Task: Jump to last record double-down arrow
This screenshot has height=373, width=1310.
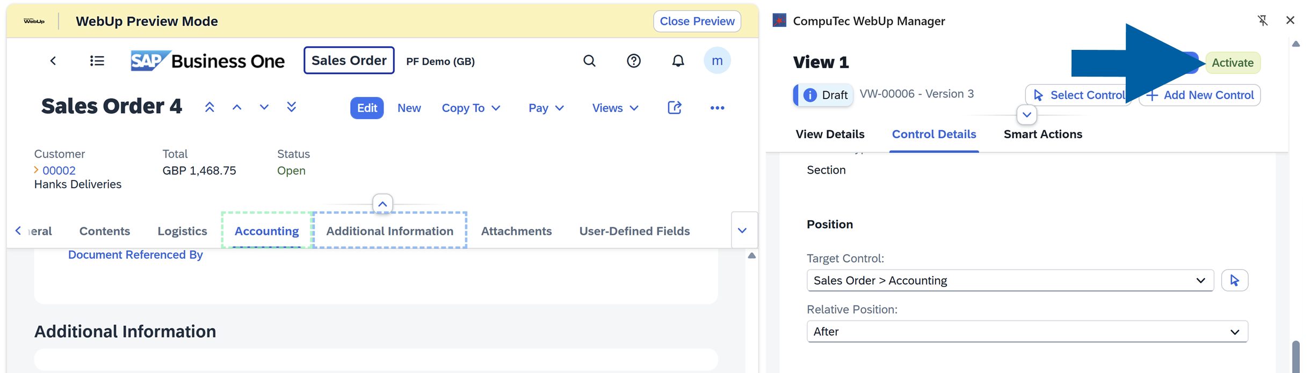Action: coord(291,107)
